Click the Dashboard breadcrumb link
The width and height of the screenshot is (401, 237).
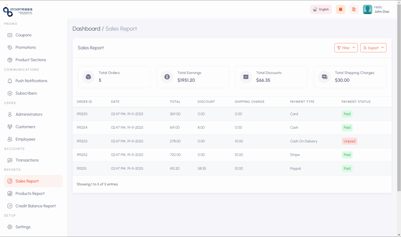[86, 29]
